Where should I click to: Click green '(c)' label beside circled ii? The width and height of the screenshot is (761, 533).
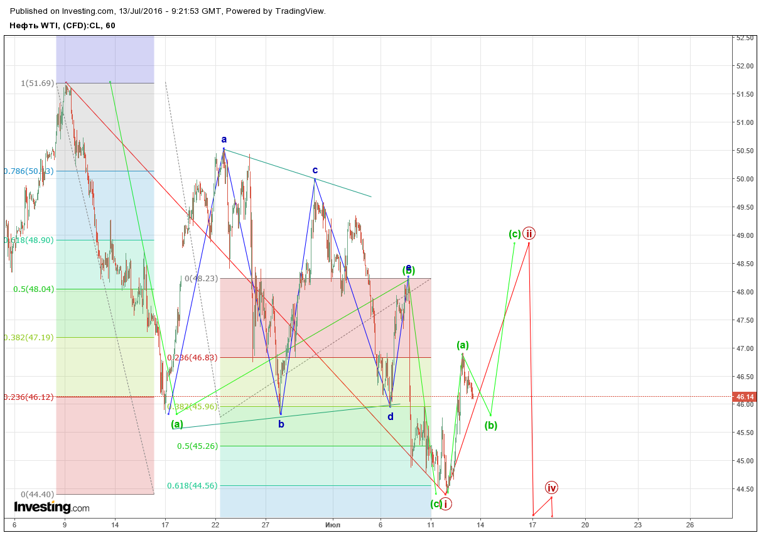tap(515, 234)
